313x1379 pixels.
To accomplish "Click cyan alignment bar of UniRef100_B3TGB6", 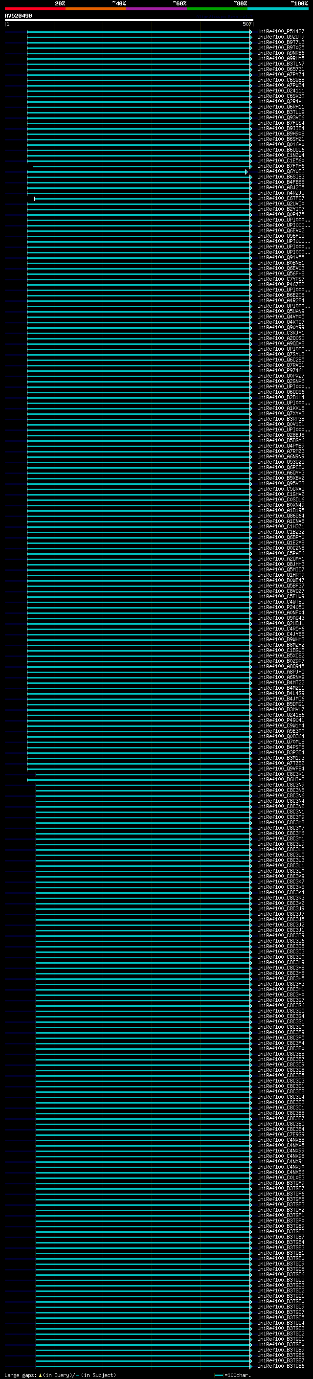I will [143, 1366].
